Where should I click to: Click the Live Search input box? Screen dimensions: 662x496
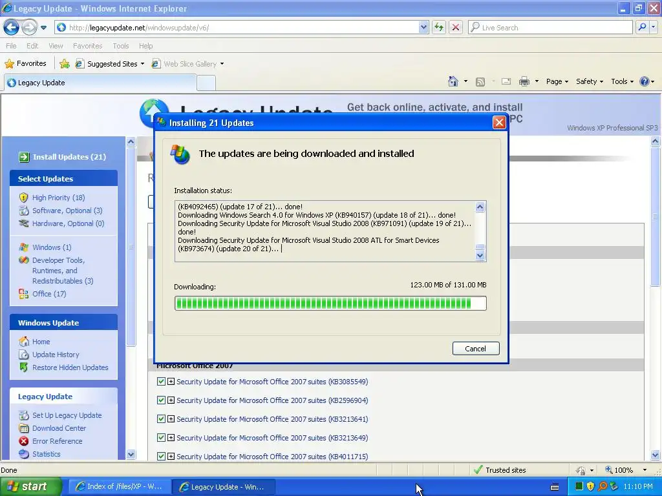(x=550, y=27)
